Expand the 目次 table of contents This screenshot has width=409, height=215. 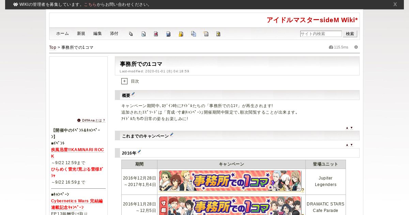pos(124,81)
